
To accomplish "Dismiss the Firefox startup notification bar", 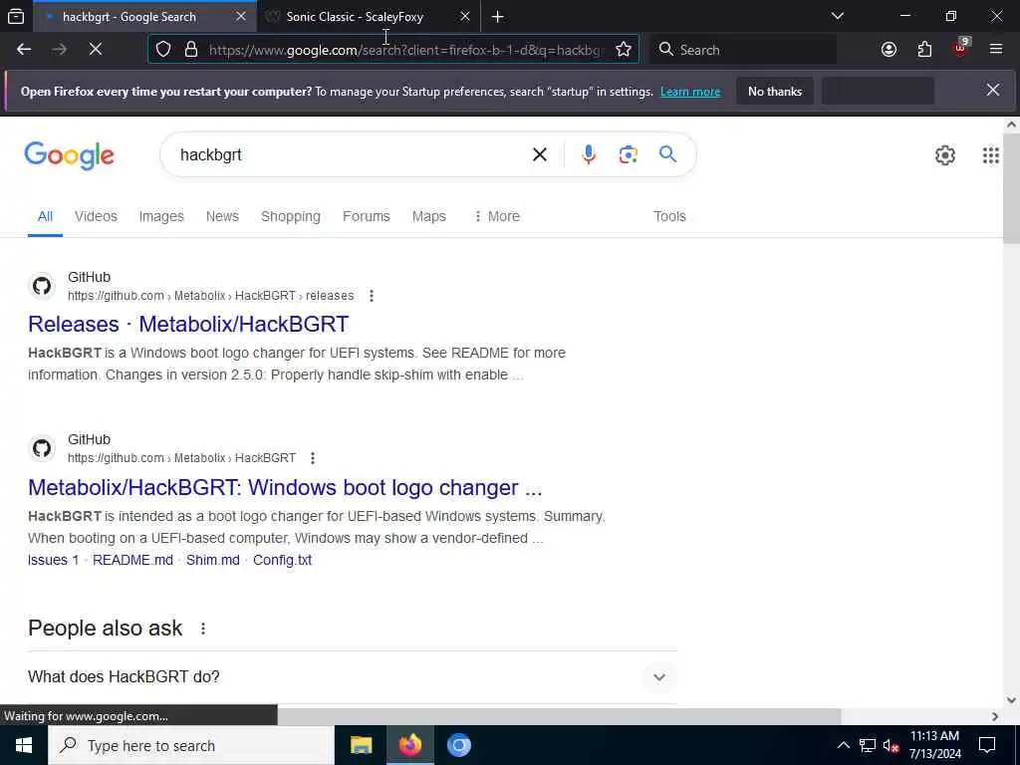I will click(993, 91).
